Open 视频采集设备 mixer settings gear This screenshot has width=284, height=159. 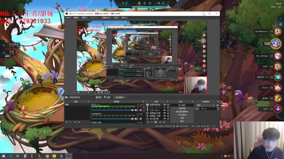[x=141, y=119]
